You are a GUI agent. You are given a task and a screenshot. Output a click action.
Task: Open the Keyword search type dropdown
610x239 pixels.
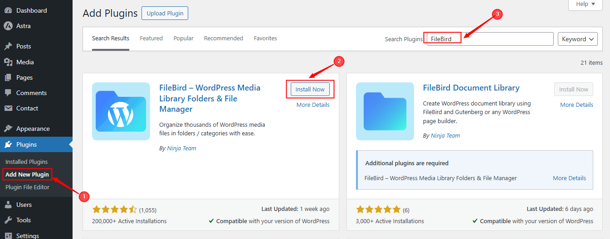click(577, 39)
